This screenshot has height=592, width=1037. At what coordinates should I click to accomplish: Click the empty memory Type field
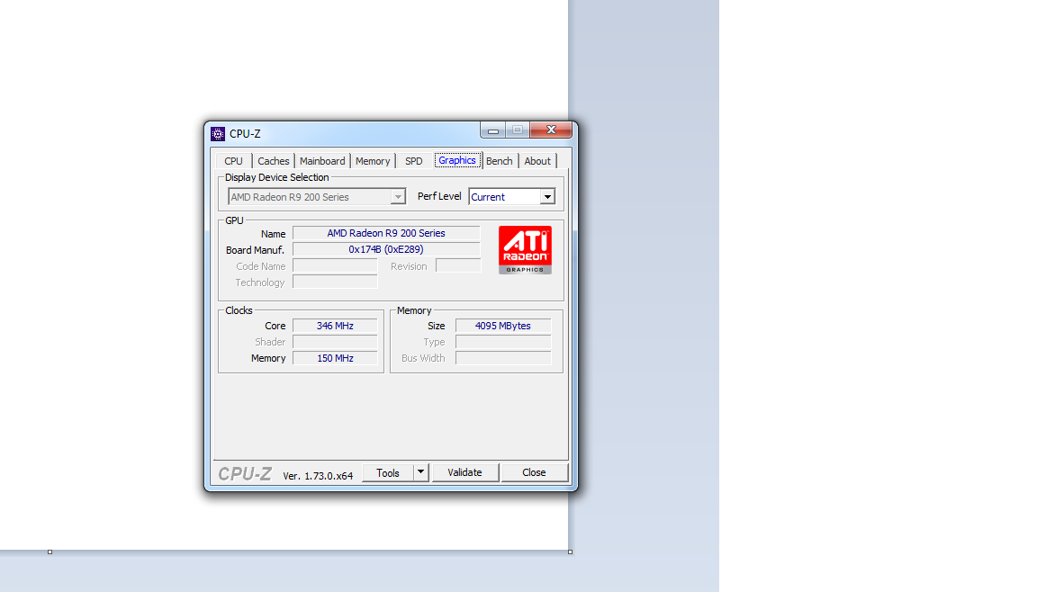point(503,342)
